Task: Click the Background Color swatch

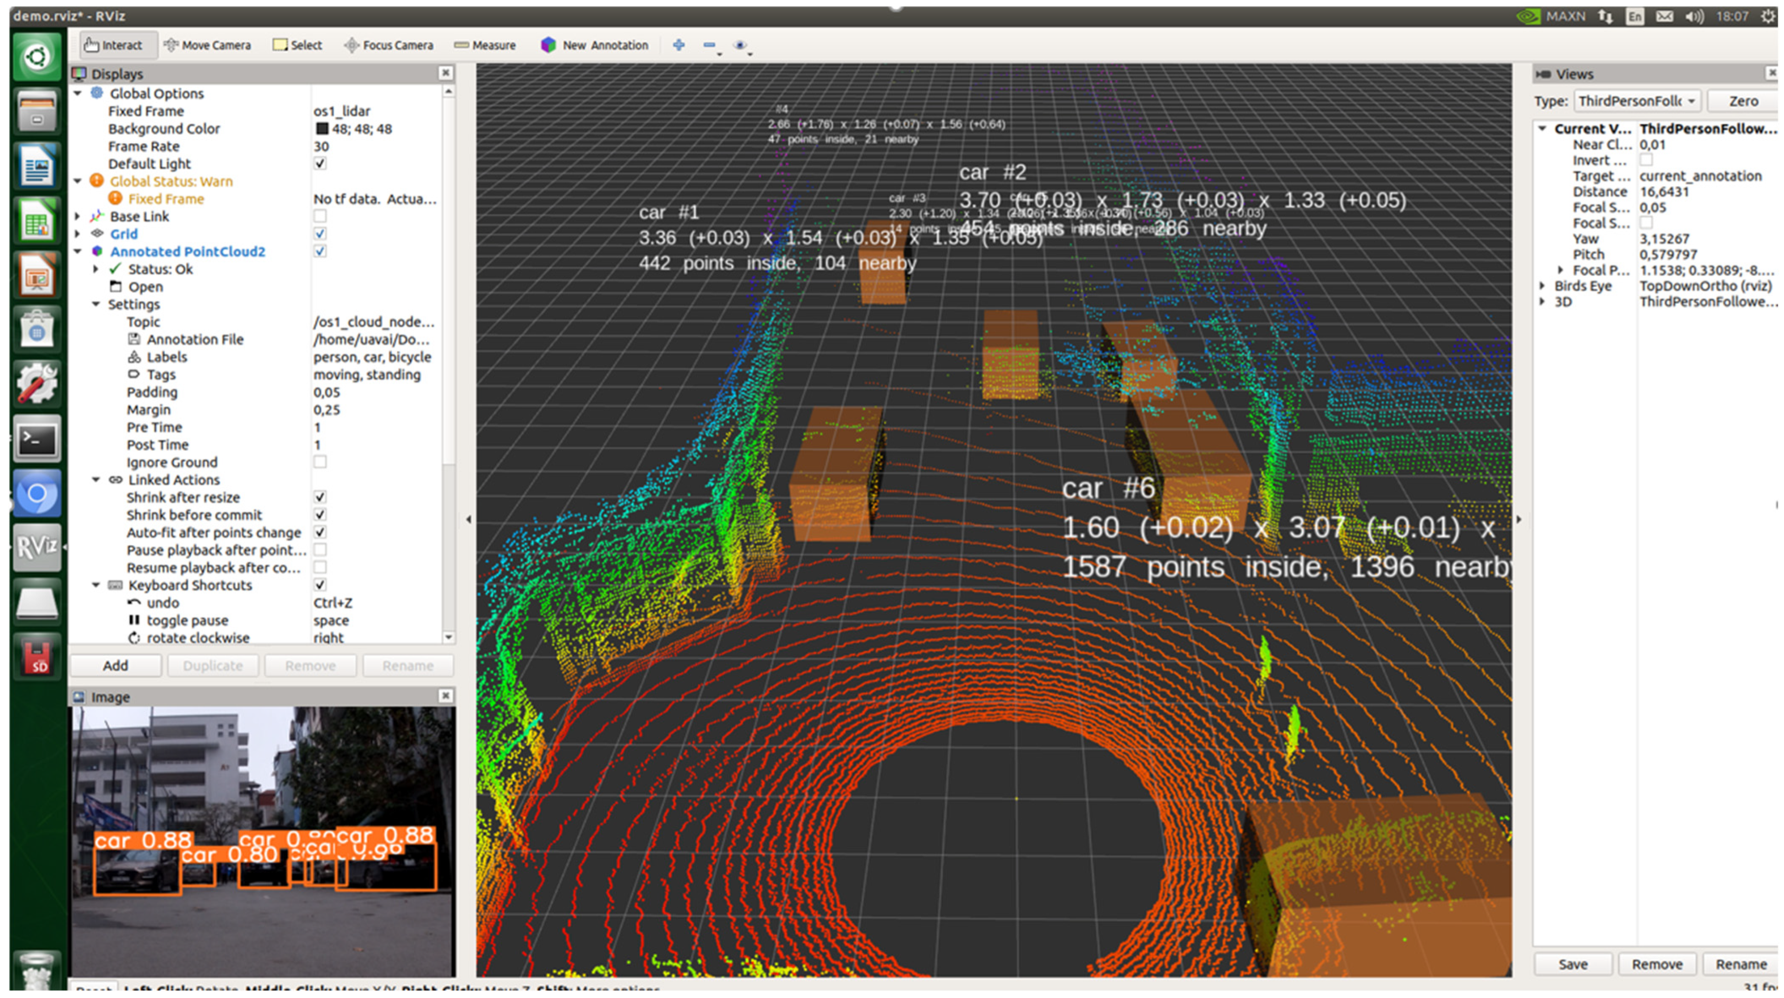Action: click(x=322, y=129)
